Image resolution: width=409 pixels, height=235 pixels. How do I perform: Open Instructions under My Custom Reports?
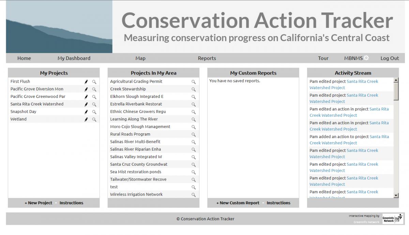(278, 203)
